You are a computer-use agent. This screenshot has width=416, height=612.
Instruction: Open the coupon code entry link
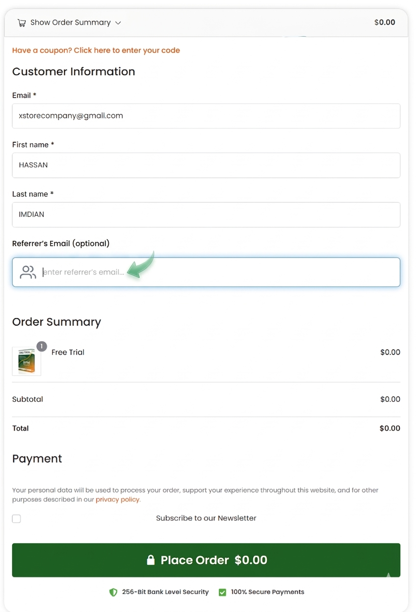(x=96, y=50)
